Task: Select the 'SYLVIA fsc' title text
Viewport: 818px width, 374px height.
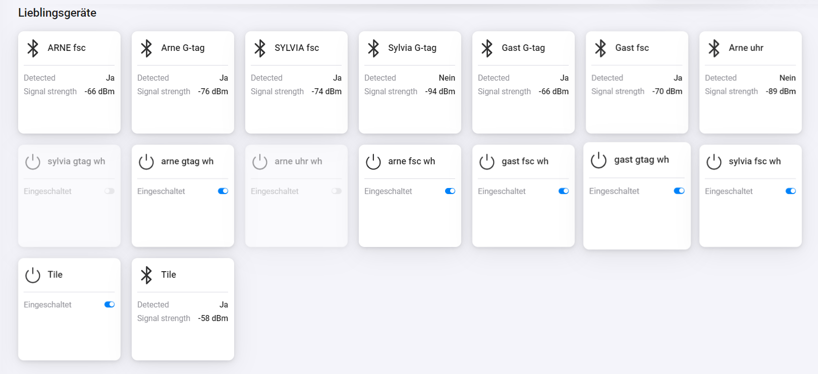Action: 297,48
